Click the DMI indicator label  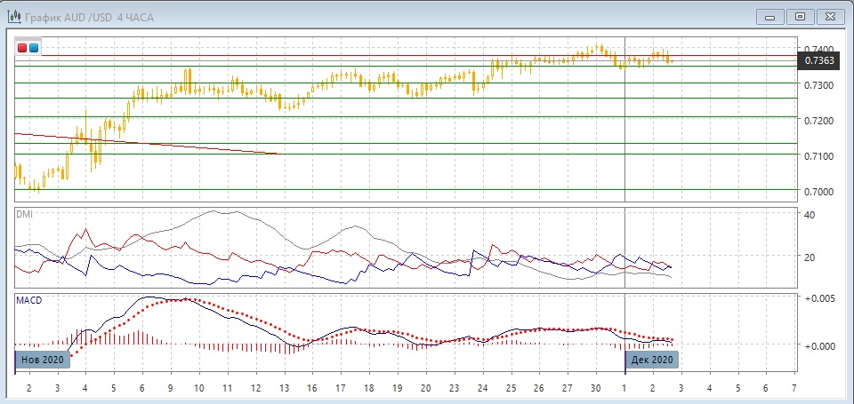pos(24,214)
